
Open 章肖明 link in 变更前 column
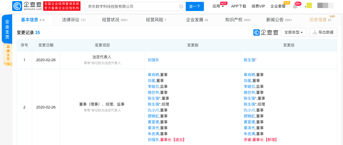pos(153,75)
